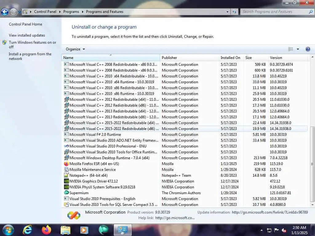
Task: Sort by Name column header
Action: coord(111,57)
